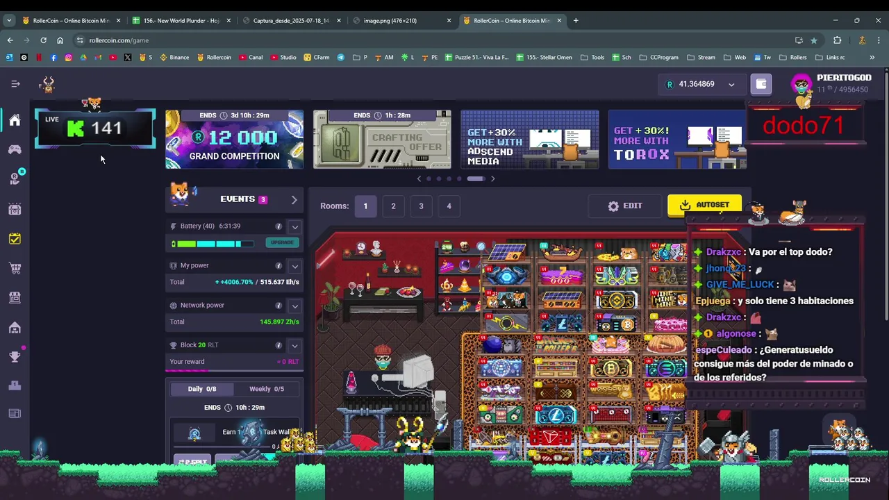Viewport: 889px width, 500px height.
Task: Click the address bar rollercoin.com/game
Action: coord(431,40)
